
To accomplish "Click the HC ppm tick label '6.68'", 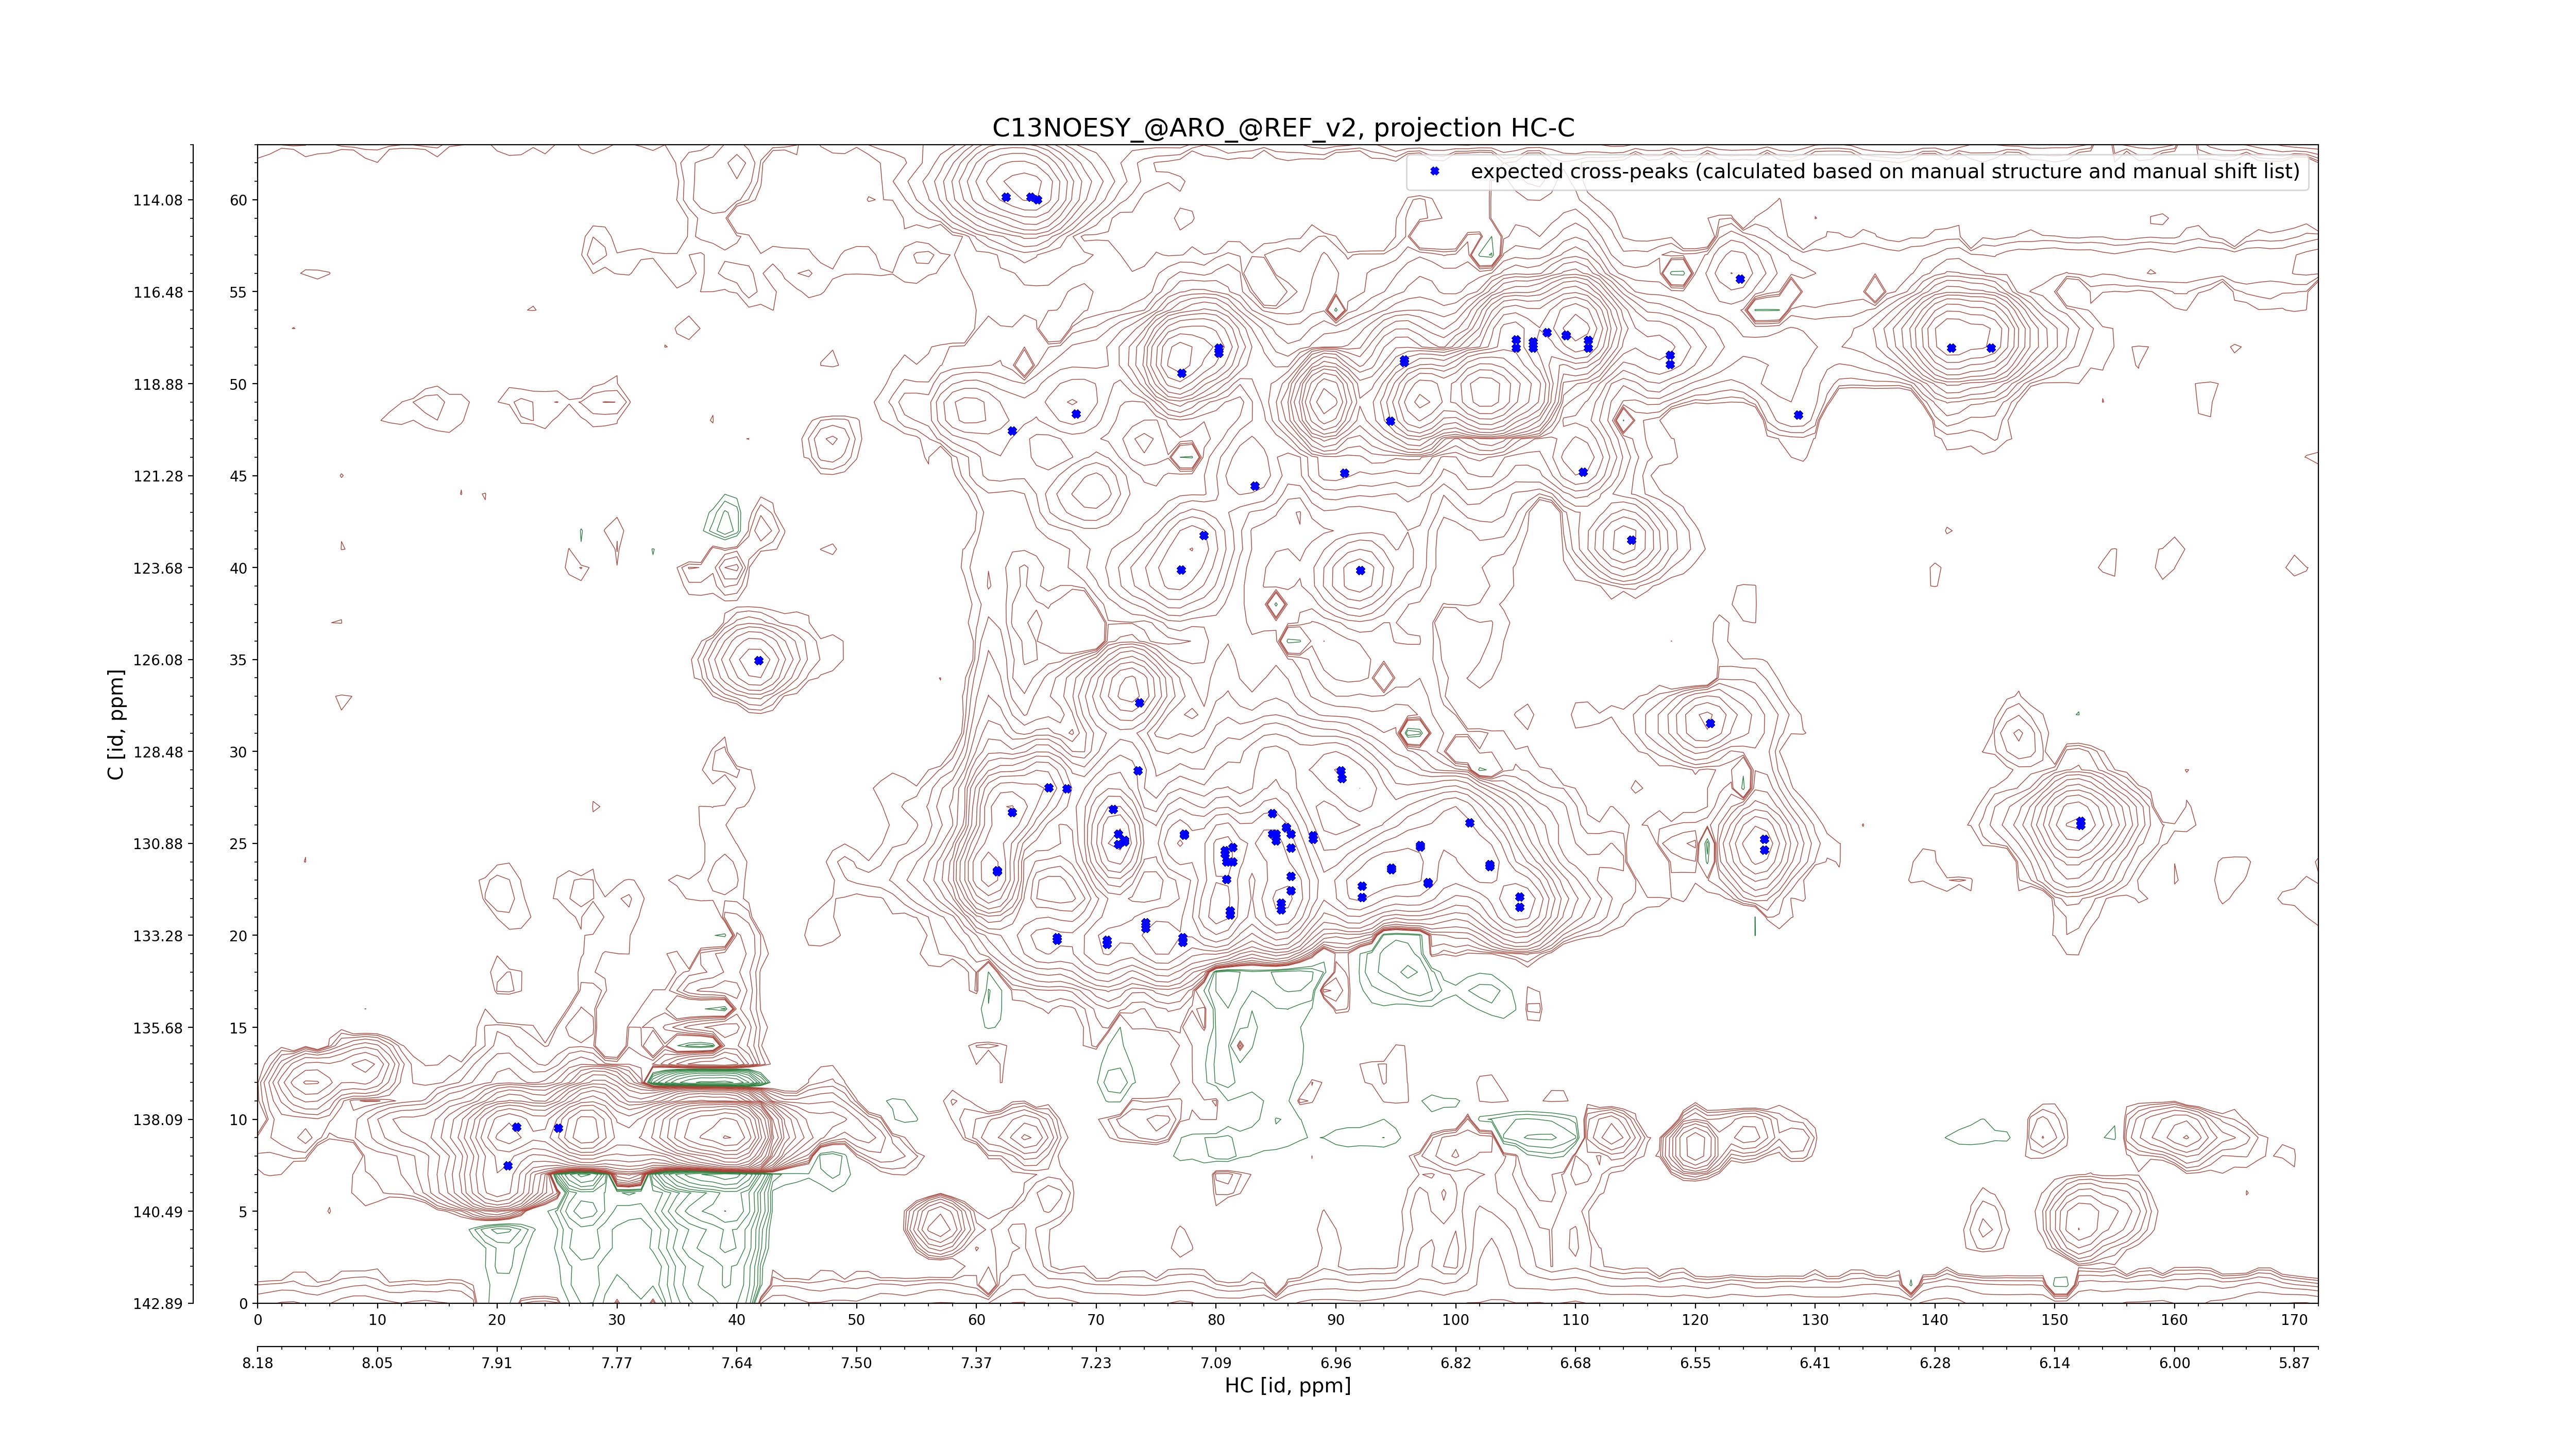I will 1575,1363.
